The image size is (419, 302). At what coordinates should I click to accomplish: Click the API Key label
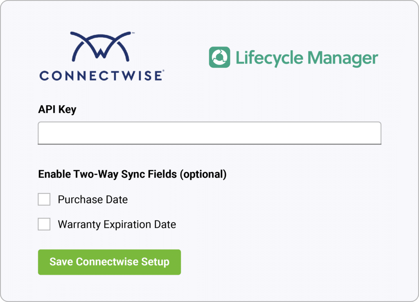(56, 109)
